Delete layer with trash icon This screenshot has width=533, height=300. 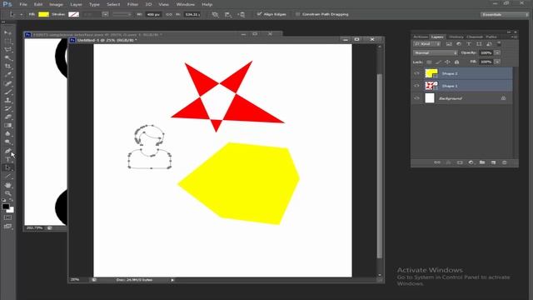(505, 162)
